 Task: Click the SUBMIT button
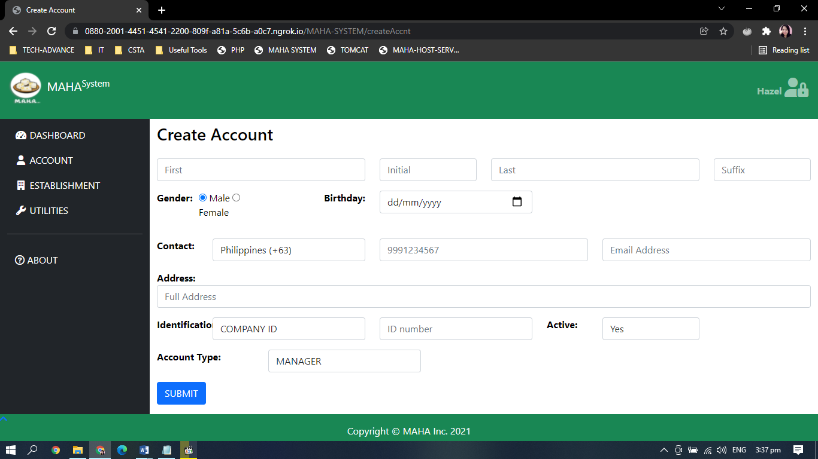(181, 393)
